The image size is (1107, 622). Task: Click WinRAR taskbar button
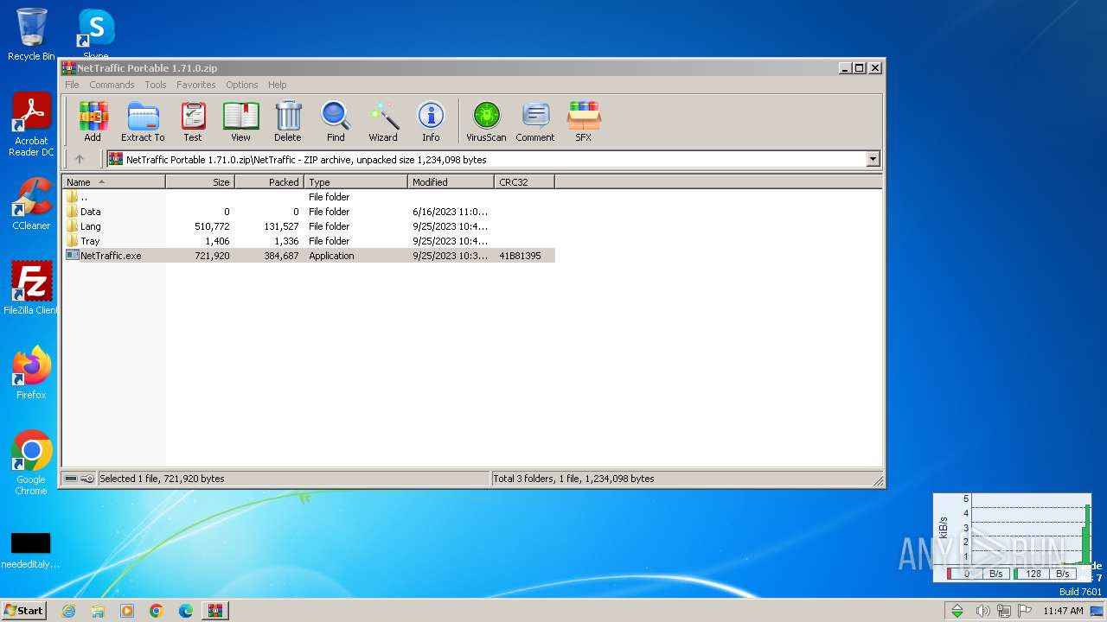[x=215, y=611]
